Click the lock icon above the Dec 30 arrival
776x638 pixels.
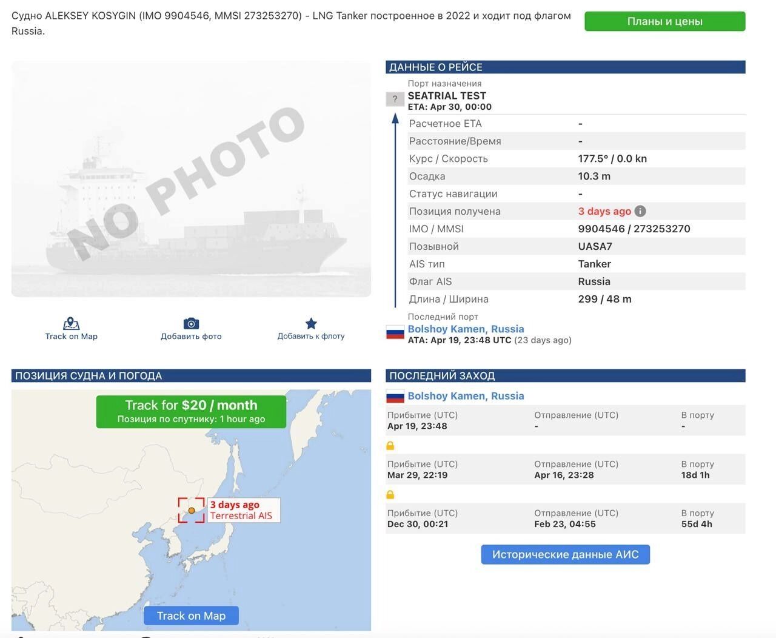coord(390,495)
